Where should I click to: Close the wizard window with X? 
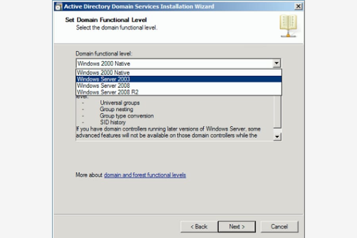tap(298, 6)
